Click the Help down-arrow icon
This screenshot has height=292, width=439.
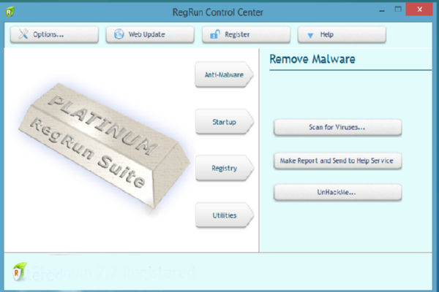click(x=310, y=35)
